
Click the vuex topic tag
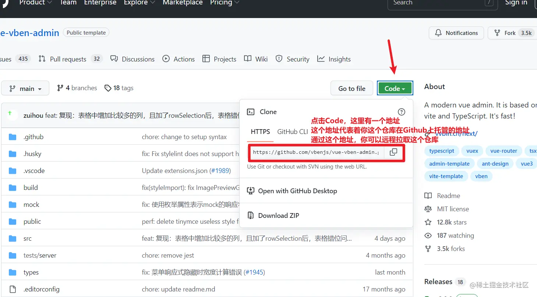click(472, 151)
